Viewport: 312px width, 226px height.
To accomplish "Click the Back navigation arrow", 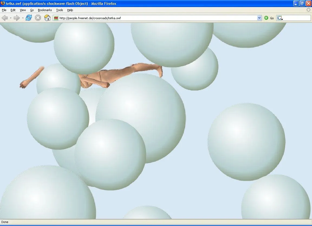I will tap(5, 18).
